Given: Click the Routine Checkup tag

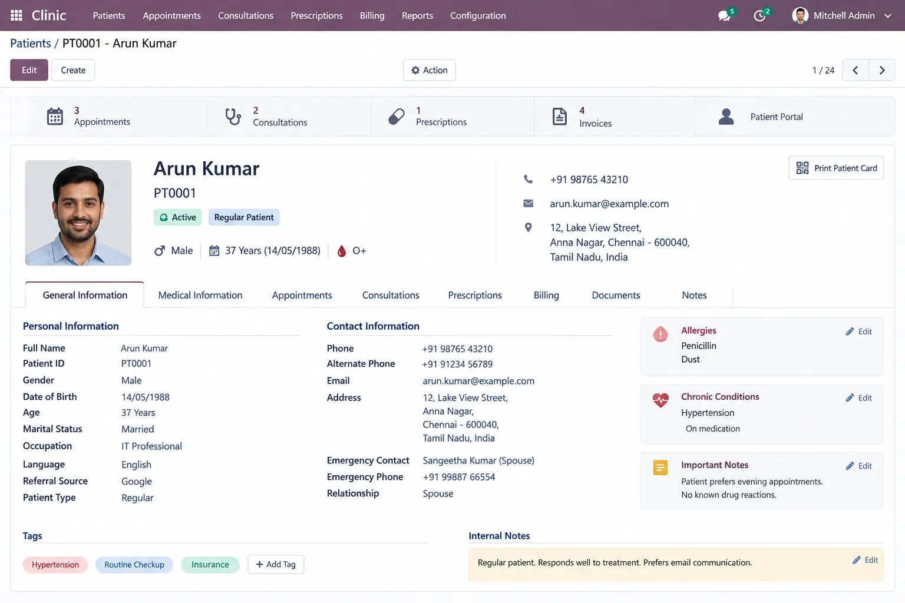Looking at the screenshot, I should (x=134, y=565).
